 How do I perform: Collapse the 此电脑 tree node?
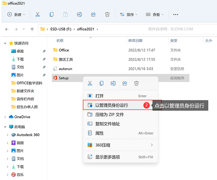tap(5, 127)
